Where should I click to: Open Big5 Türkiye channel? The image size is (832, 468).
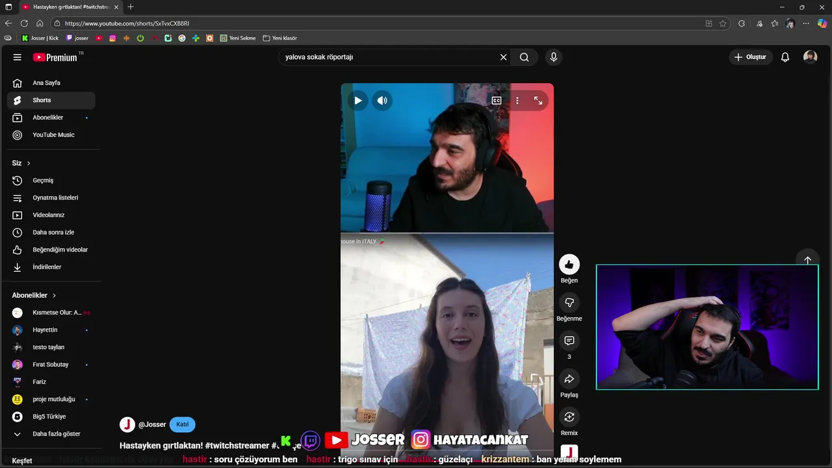(51, 417)
